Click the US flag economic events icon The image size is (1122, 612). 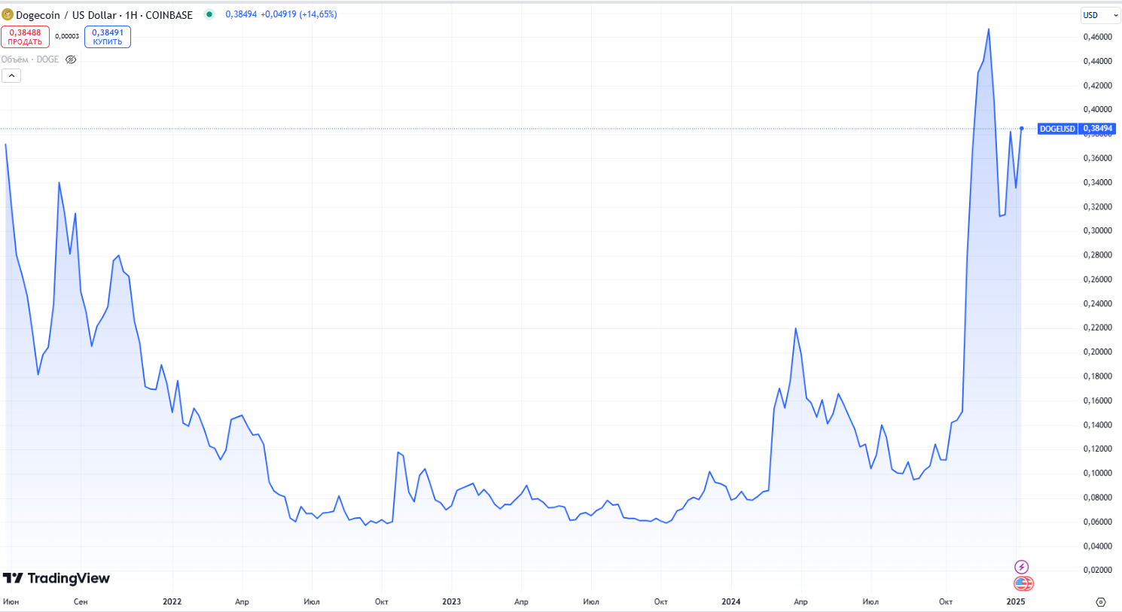(x=1023, y=583)
